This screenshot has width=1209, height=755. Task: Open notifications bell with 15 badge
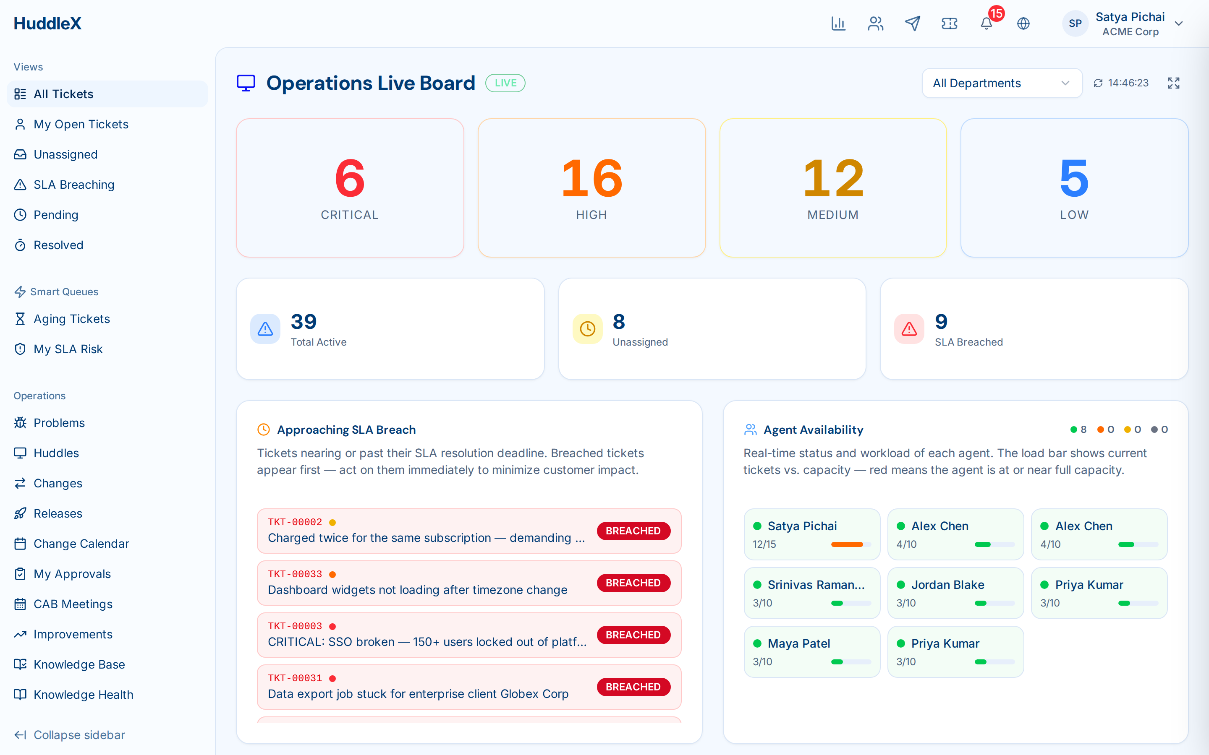click(987, 23)
